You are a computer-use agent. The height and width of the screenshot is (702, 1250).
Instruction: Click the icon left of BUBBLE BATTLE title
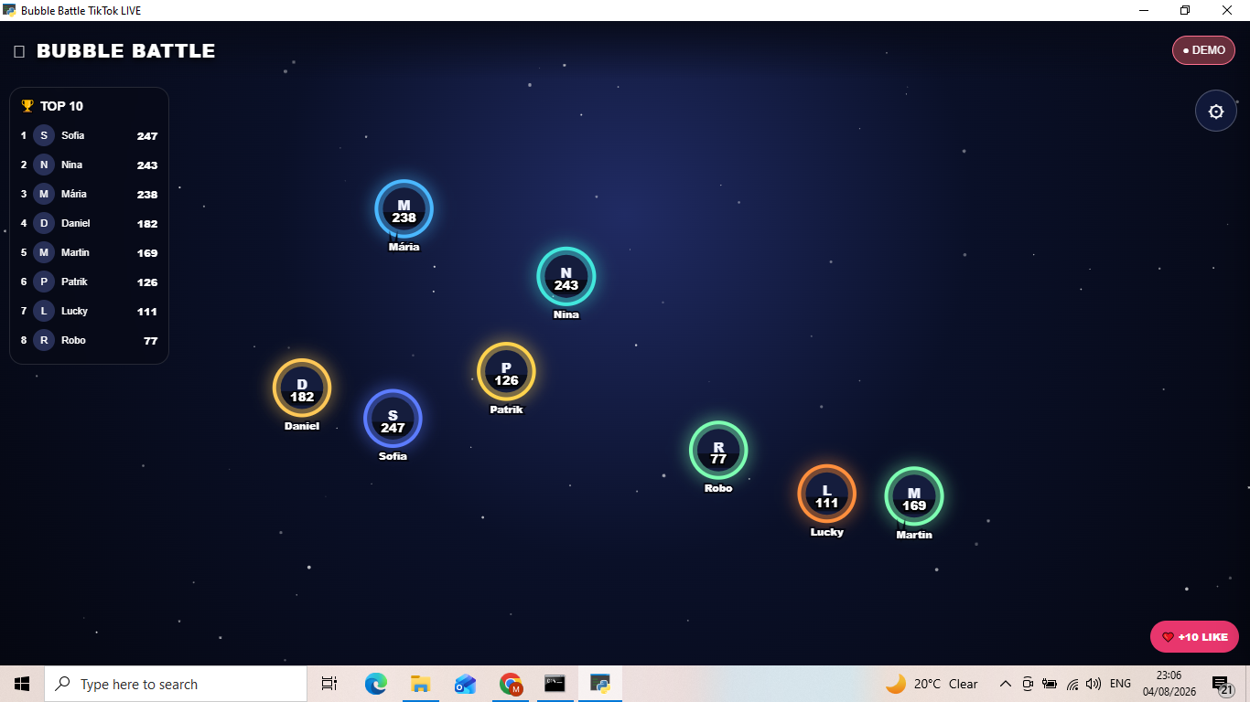click(19, 51)
